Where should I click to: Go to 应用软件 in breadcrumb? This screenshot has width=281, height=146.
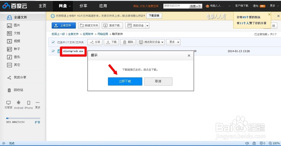point(88,34)
